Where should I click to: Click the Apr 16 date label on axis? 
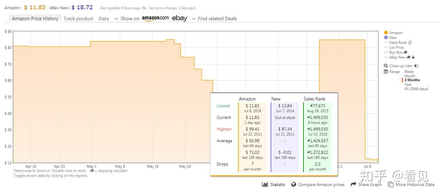[31, 166]
